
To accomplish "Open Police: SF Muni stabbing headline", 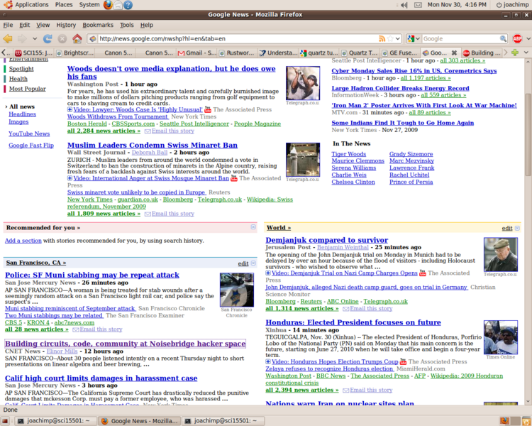I will click(92, 275).
